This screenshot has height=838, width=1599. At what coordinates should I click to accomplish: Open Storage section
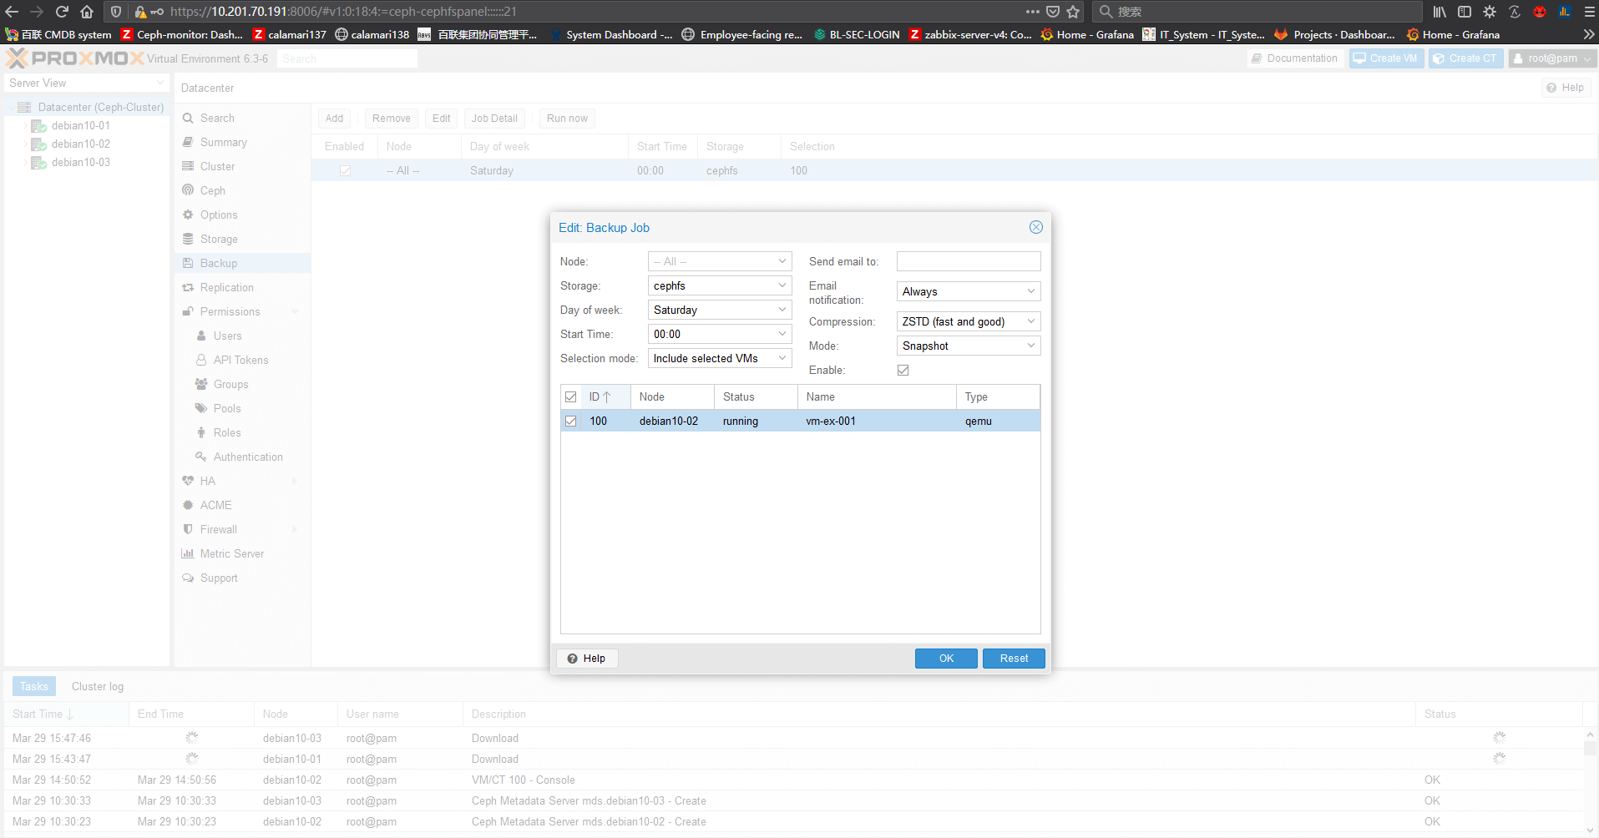219,240
